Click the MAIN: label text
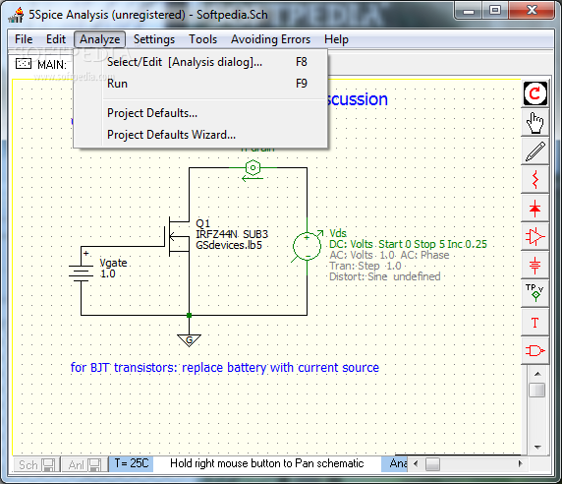This screenshot has width=562, height=484. coord(52,65)
